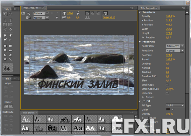Viewport: 191px width, 136px height.
Task: Enable the Sheen checkbox
Action: 147,118
